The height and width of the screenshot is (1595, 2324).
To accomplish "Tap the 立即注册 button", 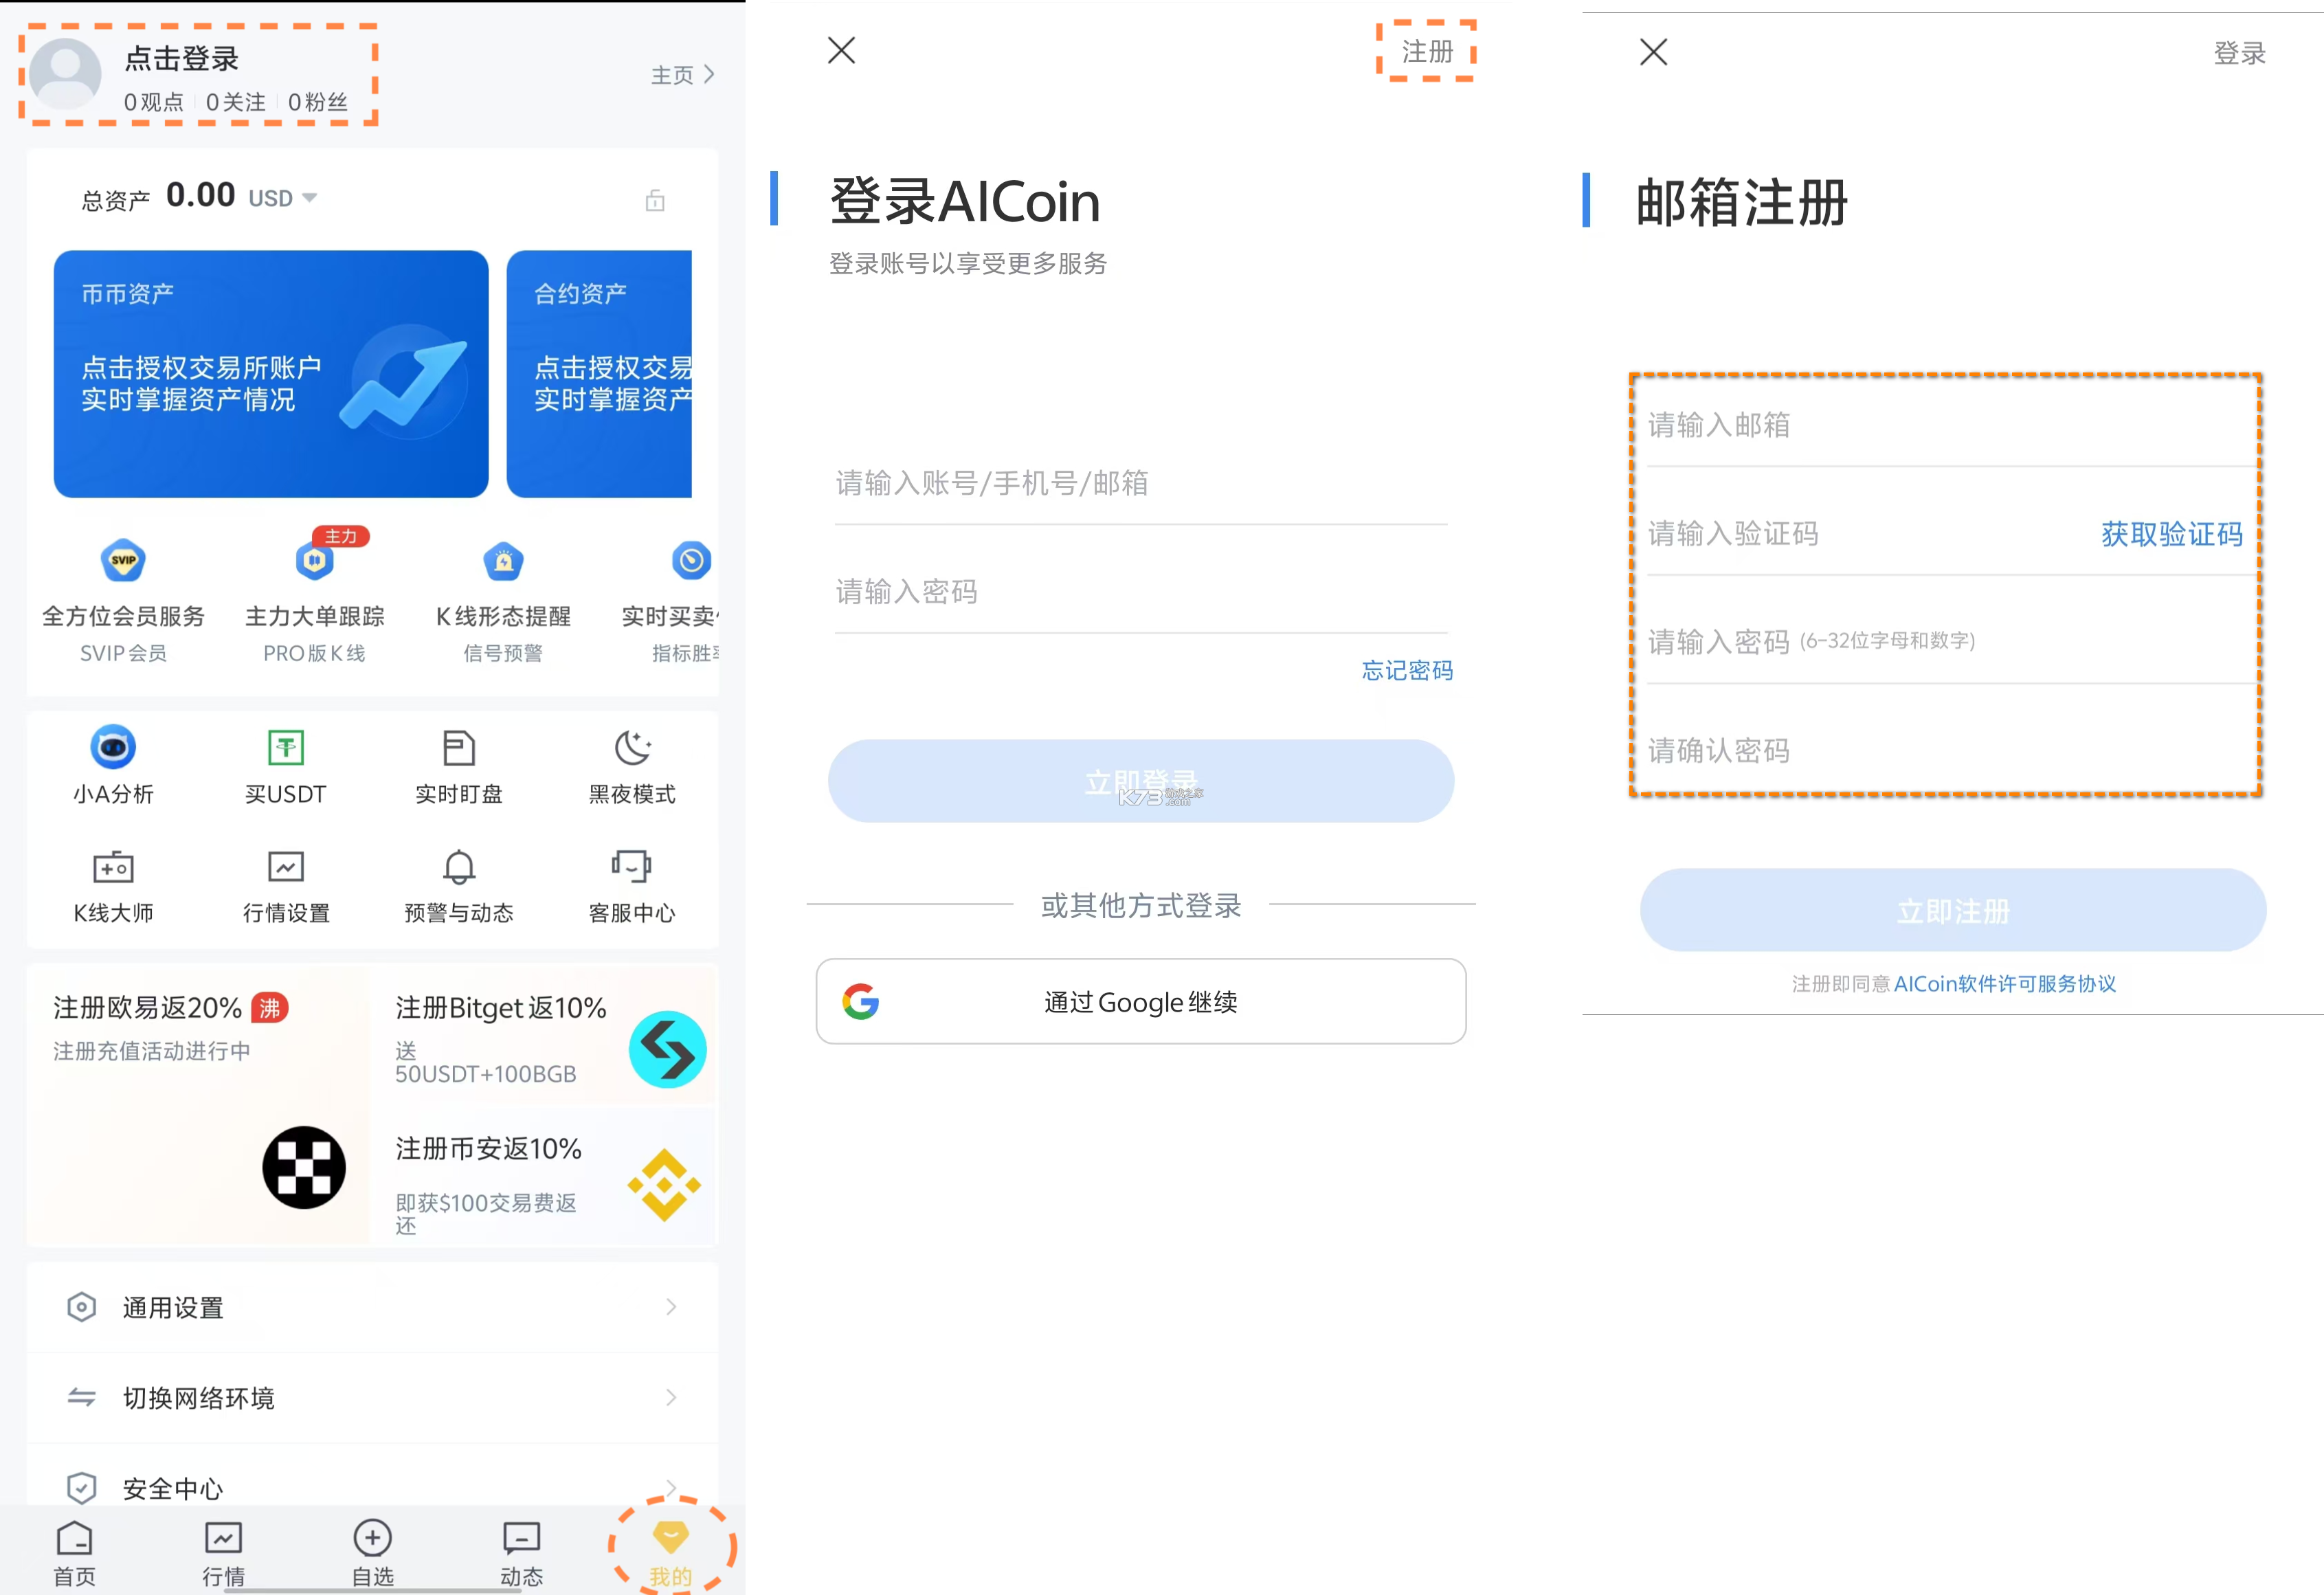I will pyautogui.click(x=1953, y=910).
